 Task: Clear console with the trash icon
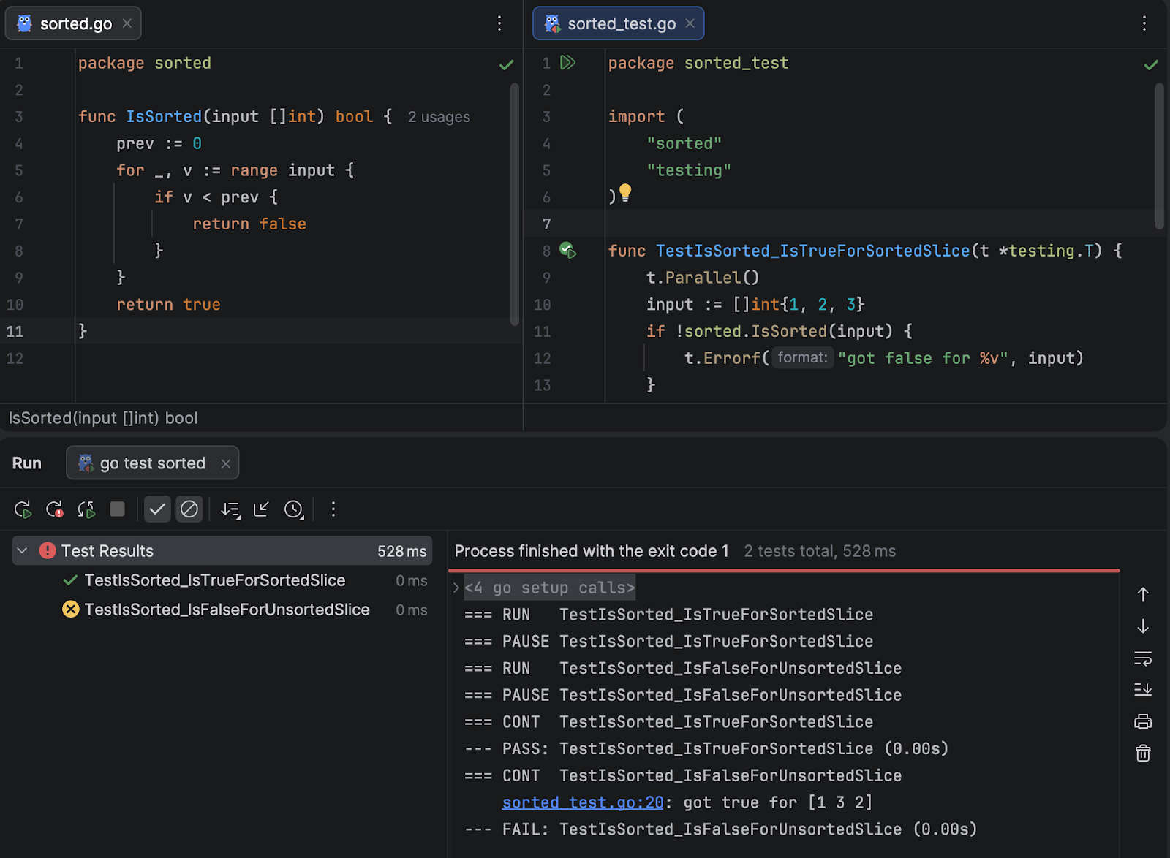click(x=1142, y=753)
